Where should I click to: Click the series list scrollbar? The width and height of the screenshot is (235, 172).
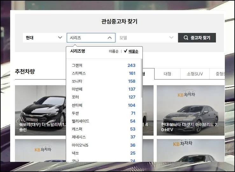pos(142,78)
